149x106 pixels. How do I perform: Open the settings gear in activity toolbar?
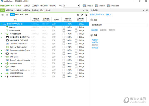[x=86, y=15]
